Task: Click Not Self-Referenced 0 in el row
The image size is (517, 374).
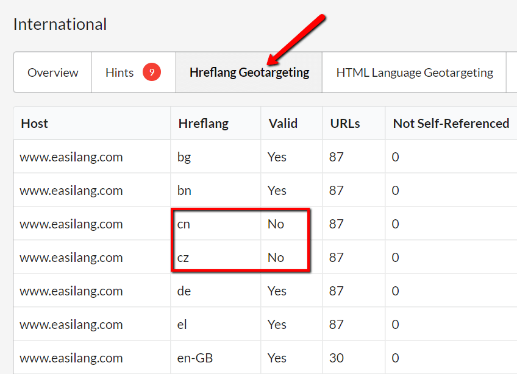Action: point(395,325)
